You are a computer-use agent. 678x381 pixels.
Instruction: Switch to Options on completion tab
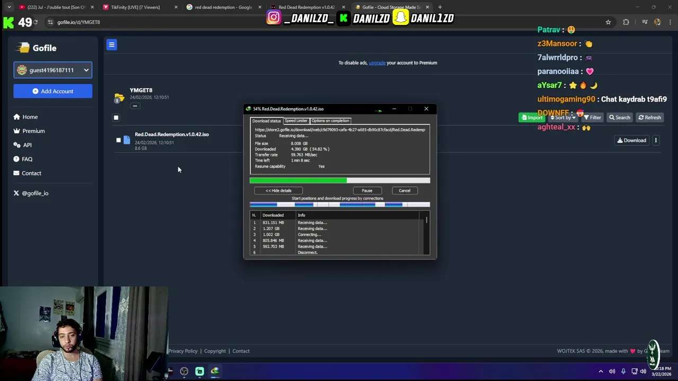click(x=330, y=121)
